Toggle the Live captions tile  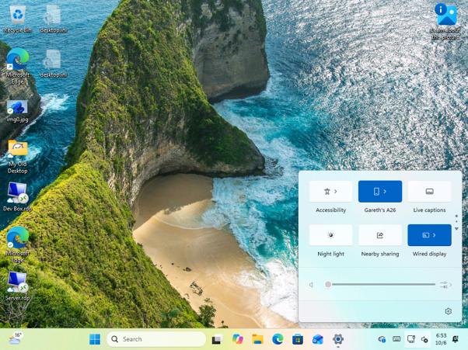coord(429,191)
